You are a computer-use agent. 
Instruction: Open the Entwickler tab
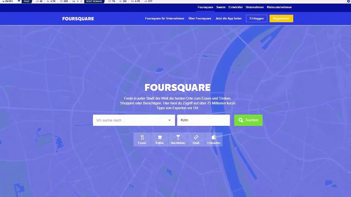tap(236, 7)
